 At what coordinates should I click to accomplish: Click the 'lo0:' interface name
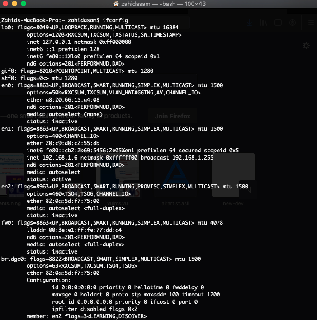8,28
